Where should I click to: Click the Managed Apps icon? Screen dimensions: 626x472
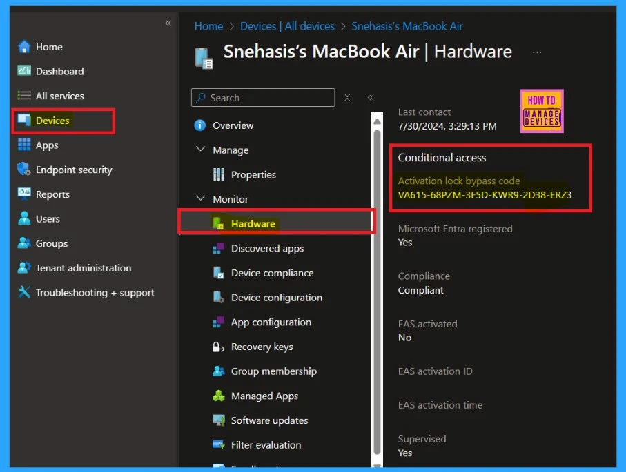point(218,396)
